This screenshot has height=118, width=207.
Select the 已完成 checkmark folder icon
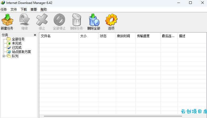tap(9, 48)
